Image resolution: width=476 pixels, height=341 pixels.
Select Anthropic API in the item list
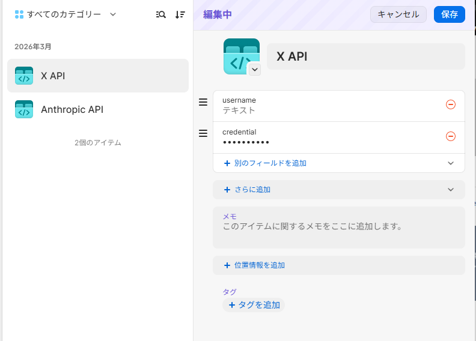pyautogui.click(x=98, y=109)
